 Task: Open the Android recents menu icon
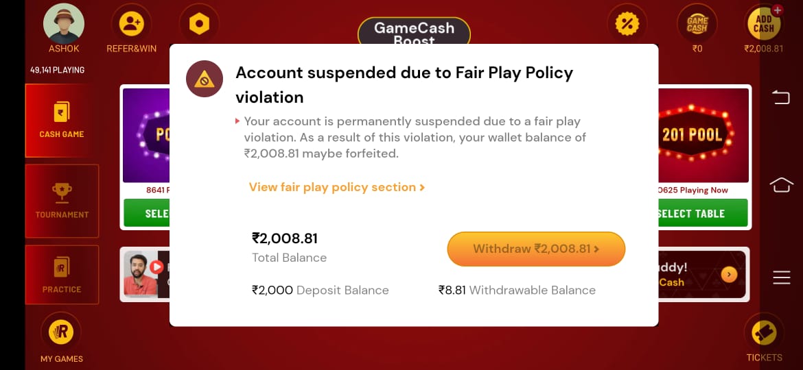tap(782, 277)
